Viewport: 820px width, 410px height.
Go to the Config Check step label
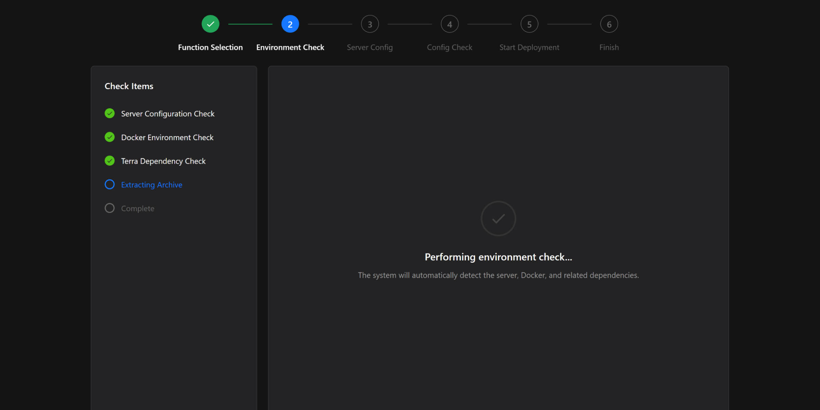click(450, 47)
